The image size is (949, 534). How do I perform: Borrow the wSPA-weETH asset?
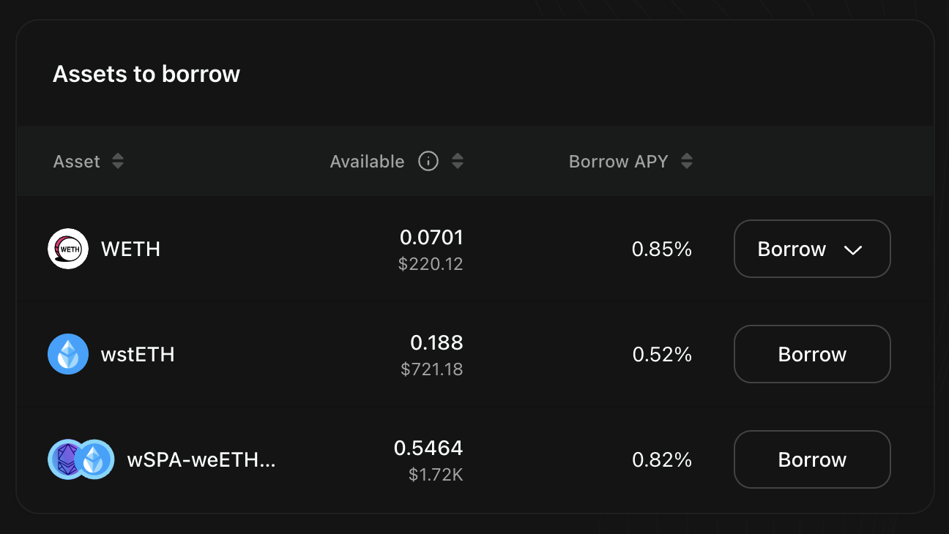coord(812,459)
